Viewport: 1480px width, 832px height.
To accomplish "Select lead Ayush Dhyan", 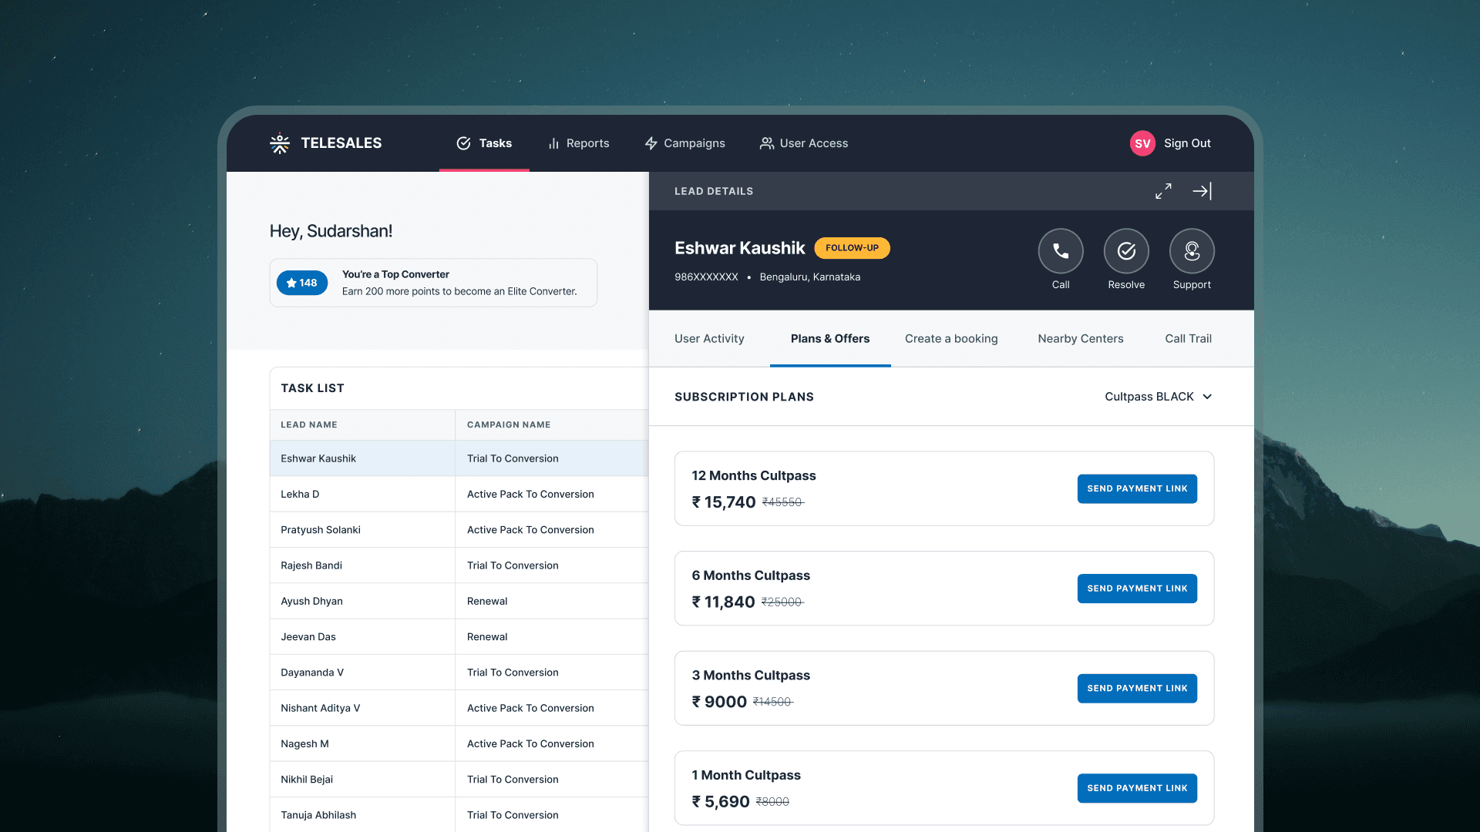I will tap(311, 602).
